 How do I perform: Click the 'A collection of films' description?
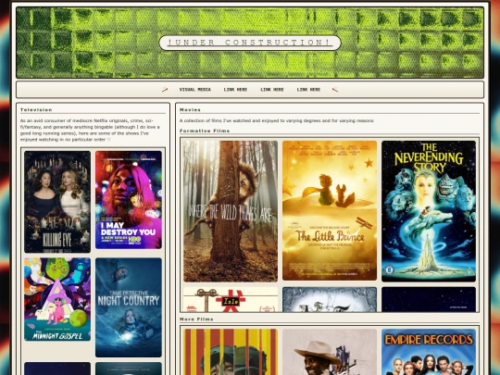(x=277, y=120)
